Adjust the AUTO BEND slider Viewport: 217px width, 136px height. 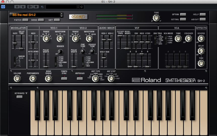click(x=33, y=60)
